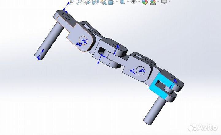Expand the Hide/Show Items dropdown arrow

pos(138,2)
